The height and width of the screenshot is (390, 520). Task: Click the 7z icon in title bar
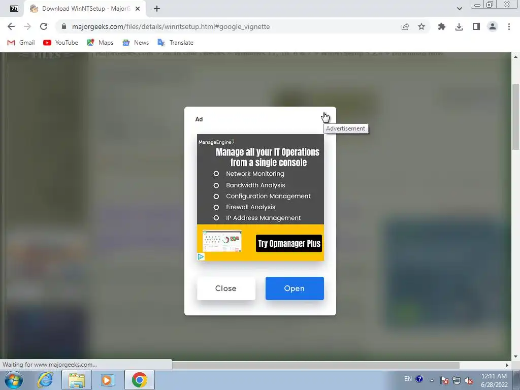[x=14, y=9]
